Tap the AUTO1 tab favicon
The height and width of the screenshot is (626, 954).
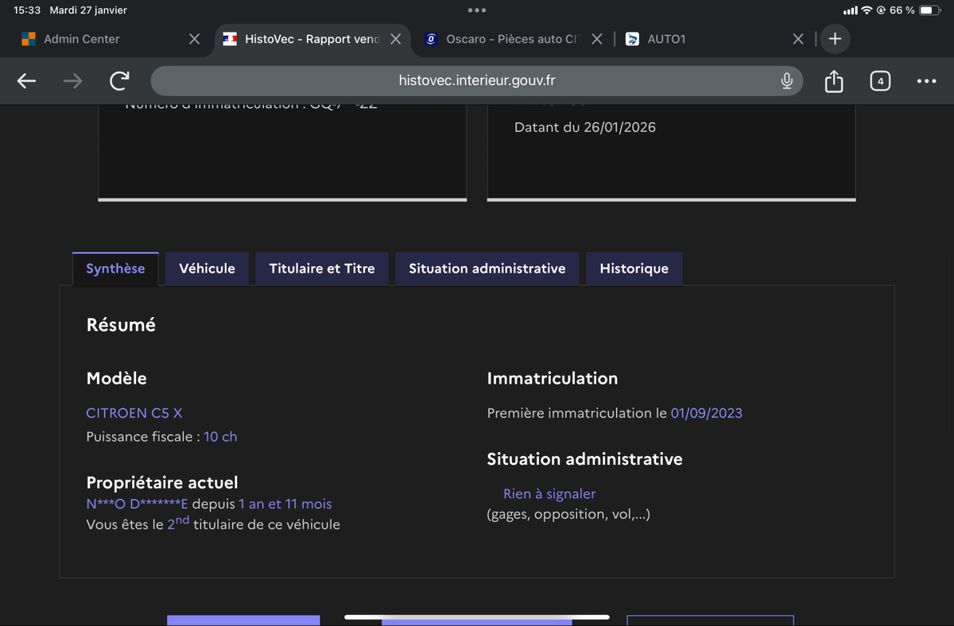click(x=633, y=39)
